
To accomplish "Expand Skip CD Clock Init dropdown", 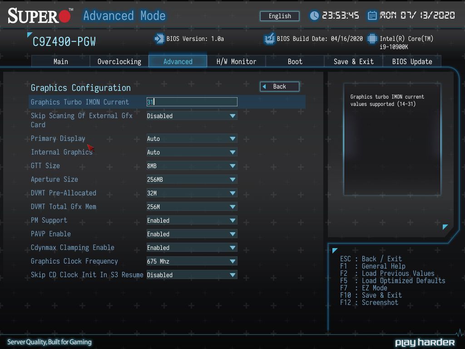I will (192, 275).
